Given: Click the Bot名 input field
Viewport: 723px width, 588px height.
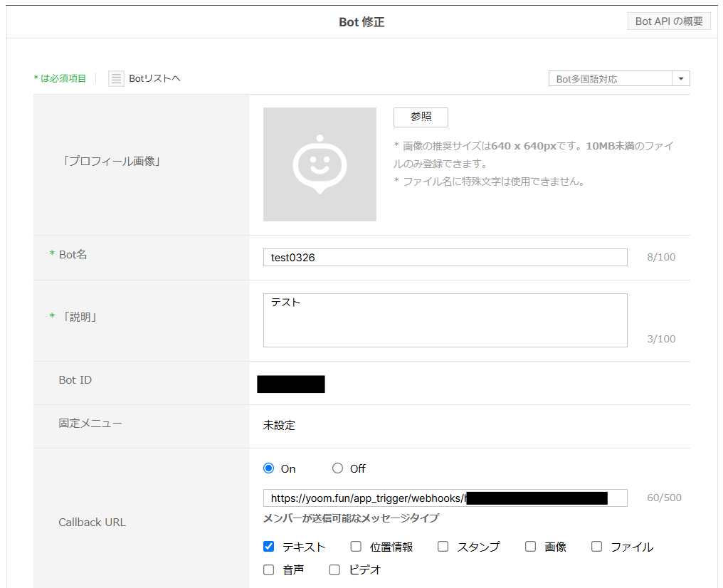Looking at the screenshot, I should pyautogui.click(x=445, y=258).
